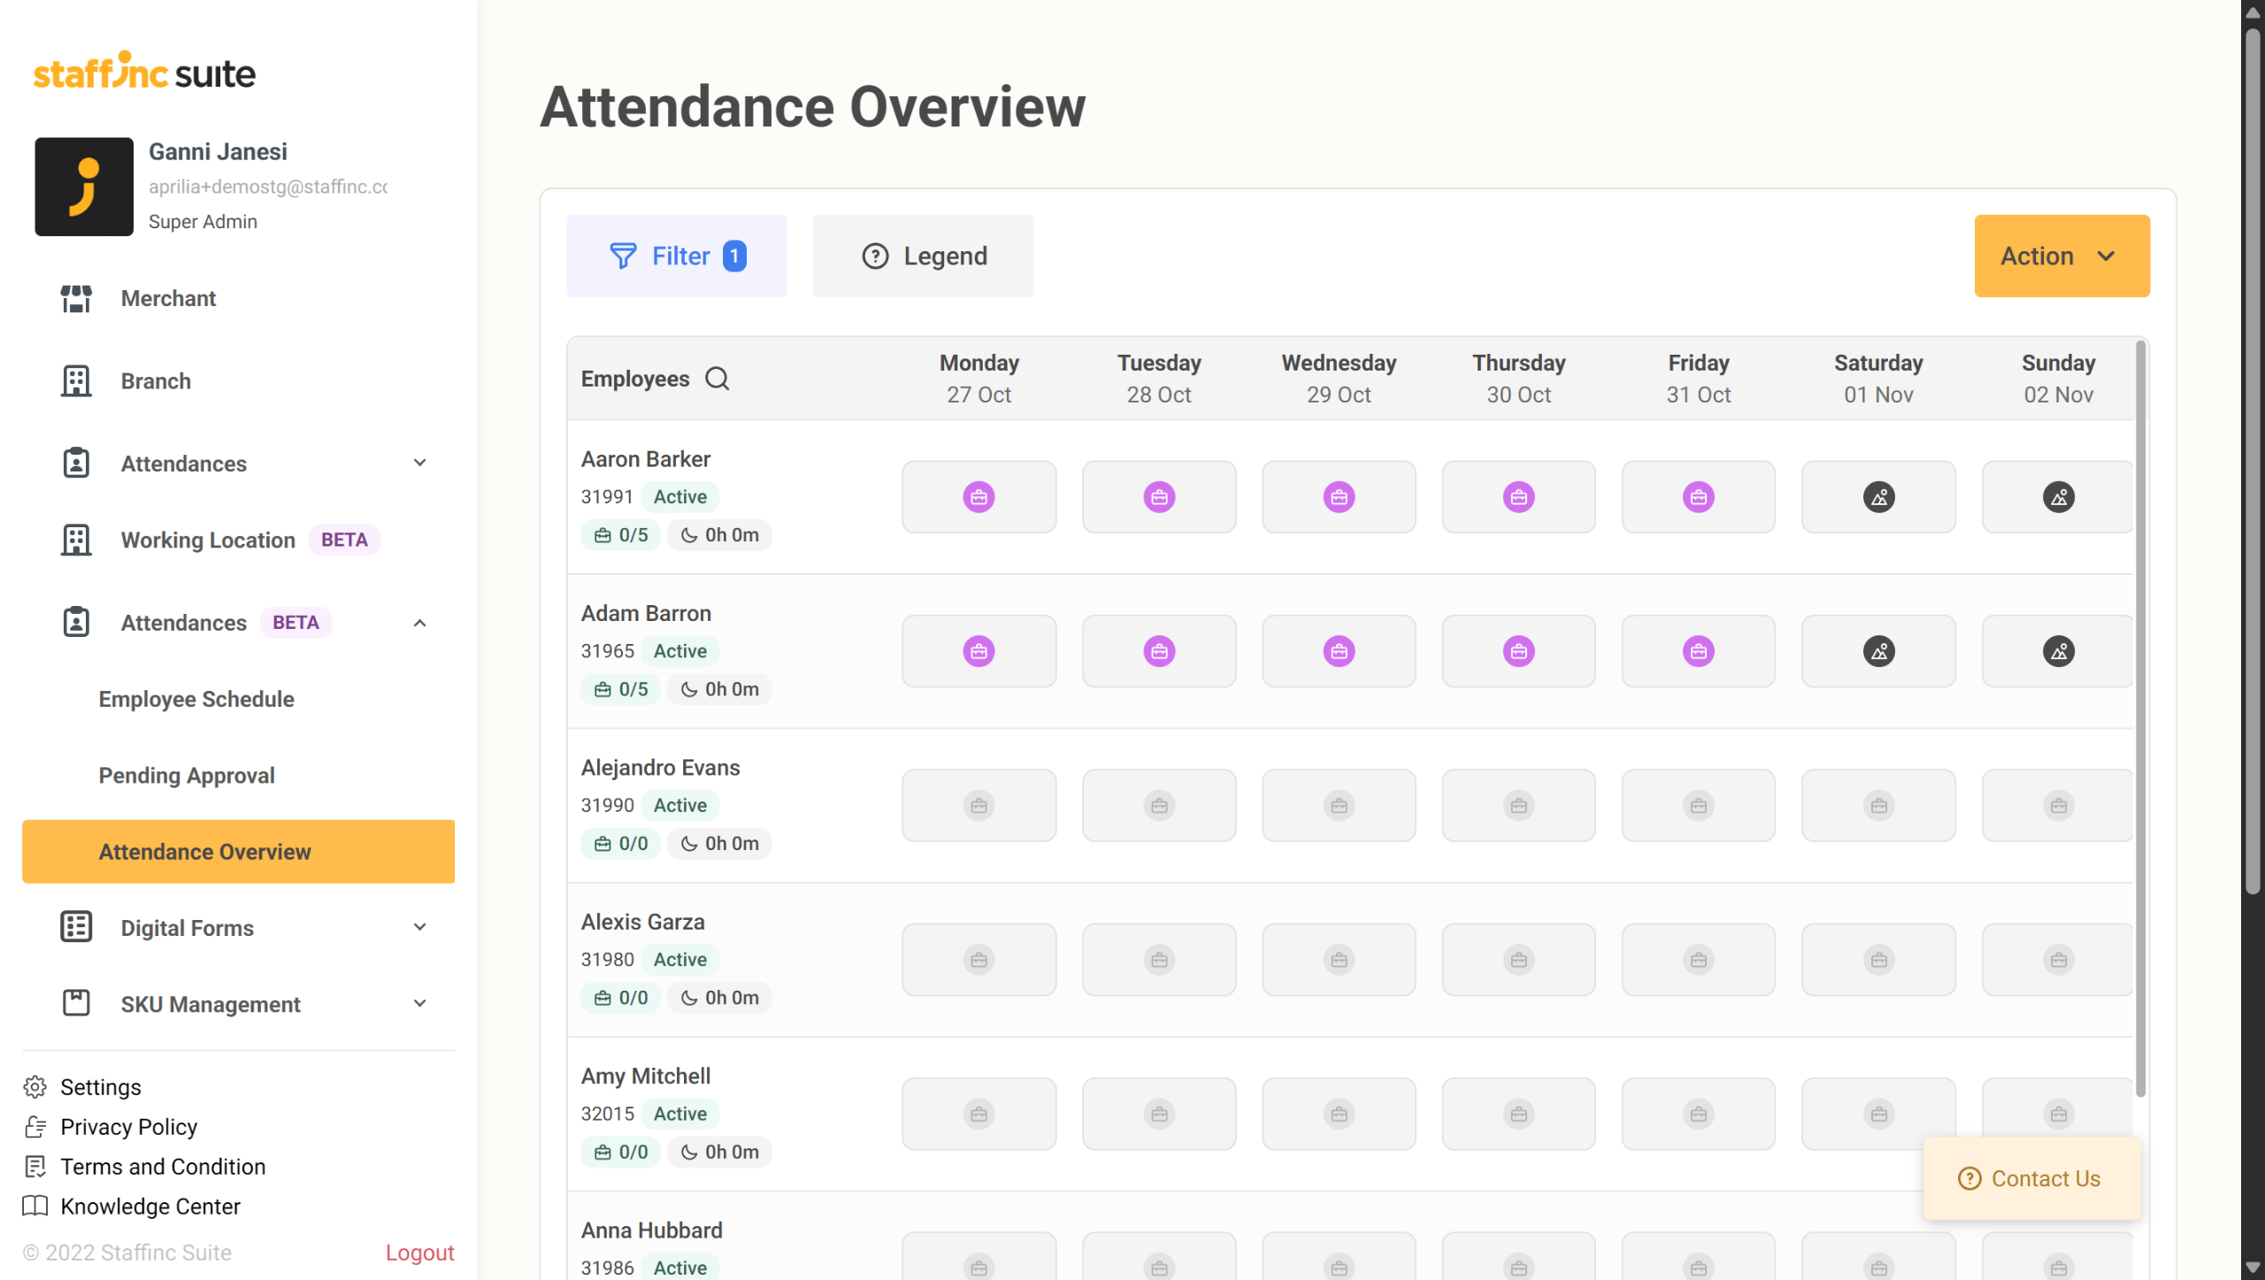The height and width of the screenshot is (1280, 2265).
Task: Go to Employee Schedule
Action: click(196, 699)
